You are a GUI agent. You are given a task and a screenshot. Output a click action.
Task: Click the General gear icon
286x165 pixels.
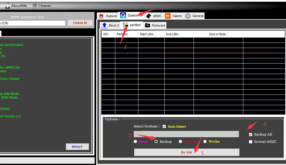tap(188, 16)
